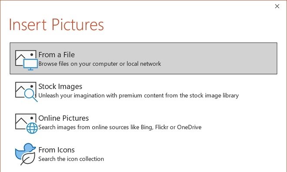Click the "Search images from online sources" text

pos(120,127)
